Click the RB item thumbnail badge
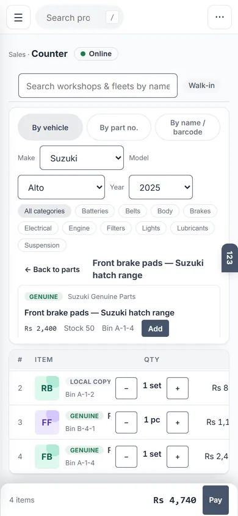 tap(47, 388)
